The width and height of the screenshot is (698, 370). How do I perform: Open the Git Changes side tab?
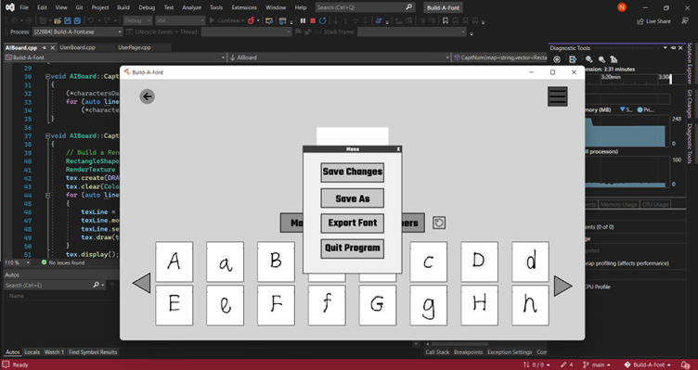(x=690, y=104)
